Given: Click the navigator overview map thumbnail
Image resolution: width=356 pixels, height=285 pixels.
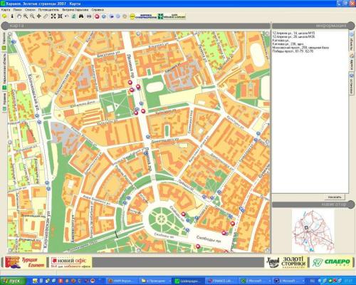Looking at the screenshot, I should (x=313, y=231).
